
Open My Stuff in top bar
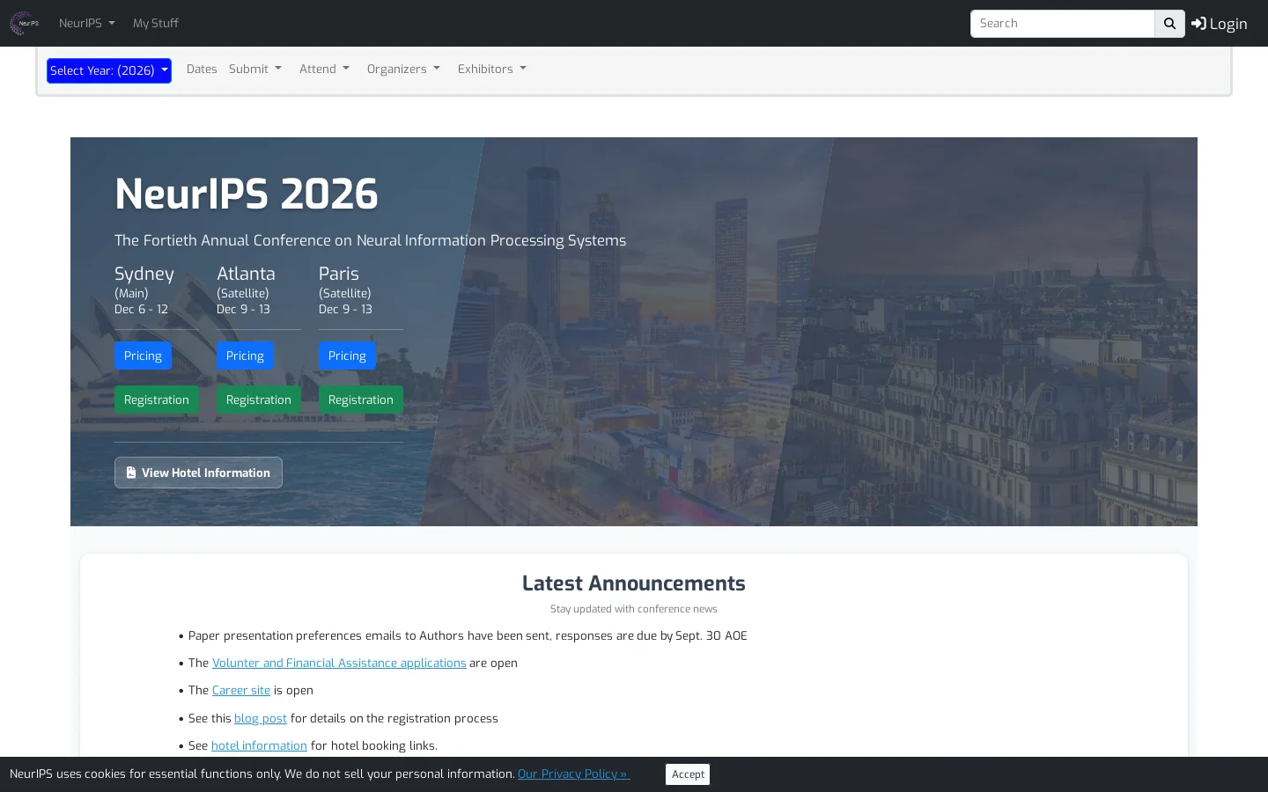point(156,23)
